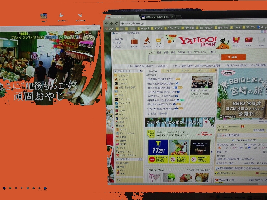Click the ログアウト link
Screen dimensions: 267x200
point(223,130)
